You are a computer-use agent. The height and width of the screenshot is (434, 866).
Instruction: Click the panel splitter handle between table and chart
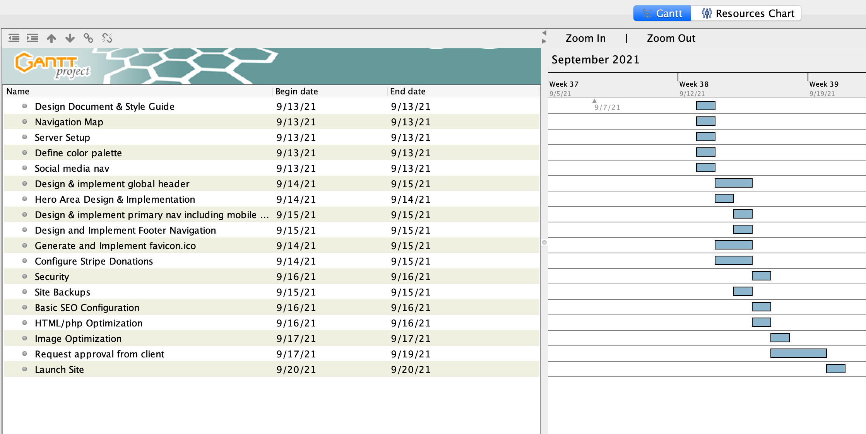(544, 243)
